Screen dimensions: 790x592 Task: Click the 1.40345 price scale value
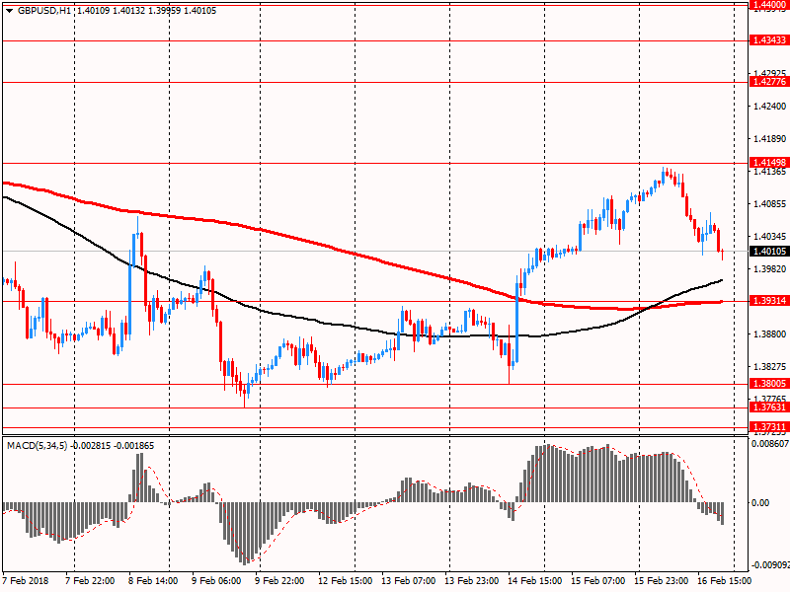point(769,237)
